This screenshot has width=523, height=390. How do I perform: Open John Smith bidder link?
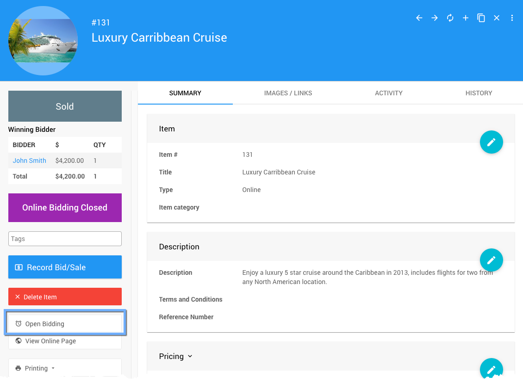pos(30,161)
